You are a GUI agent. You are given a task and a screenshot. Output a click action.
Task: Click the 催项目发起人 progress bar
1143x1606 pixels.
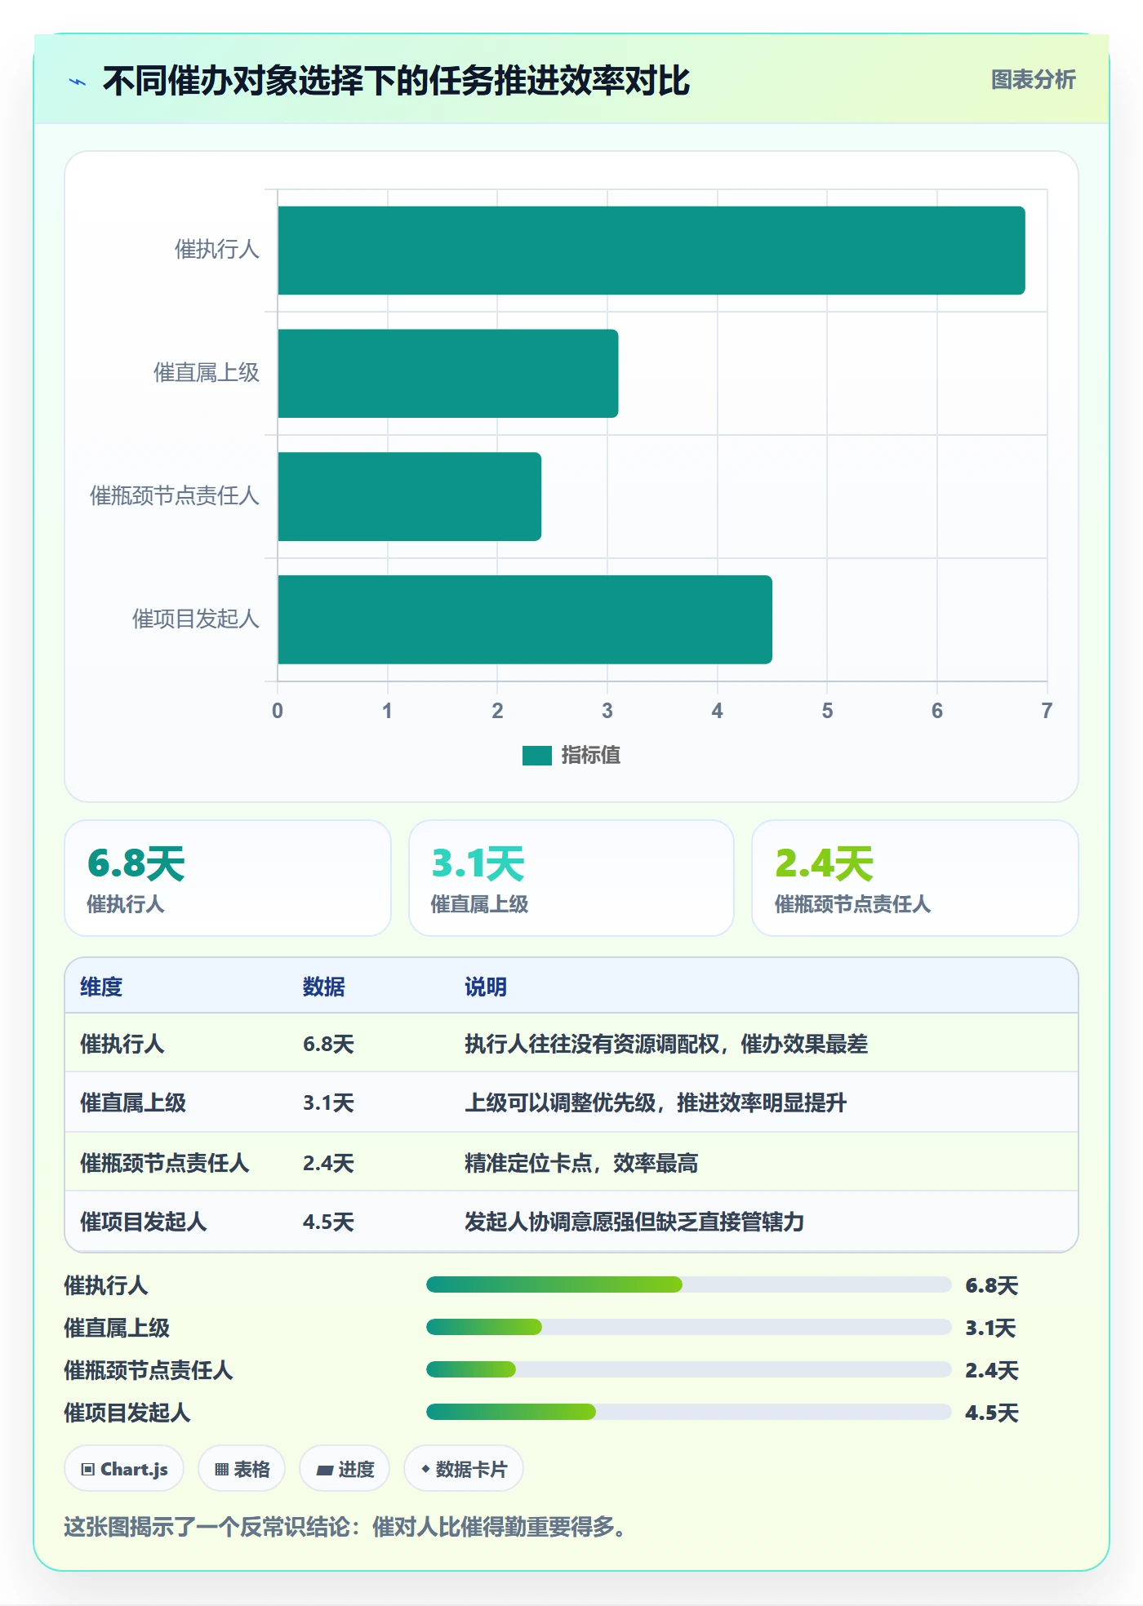689,1413
